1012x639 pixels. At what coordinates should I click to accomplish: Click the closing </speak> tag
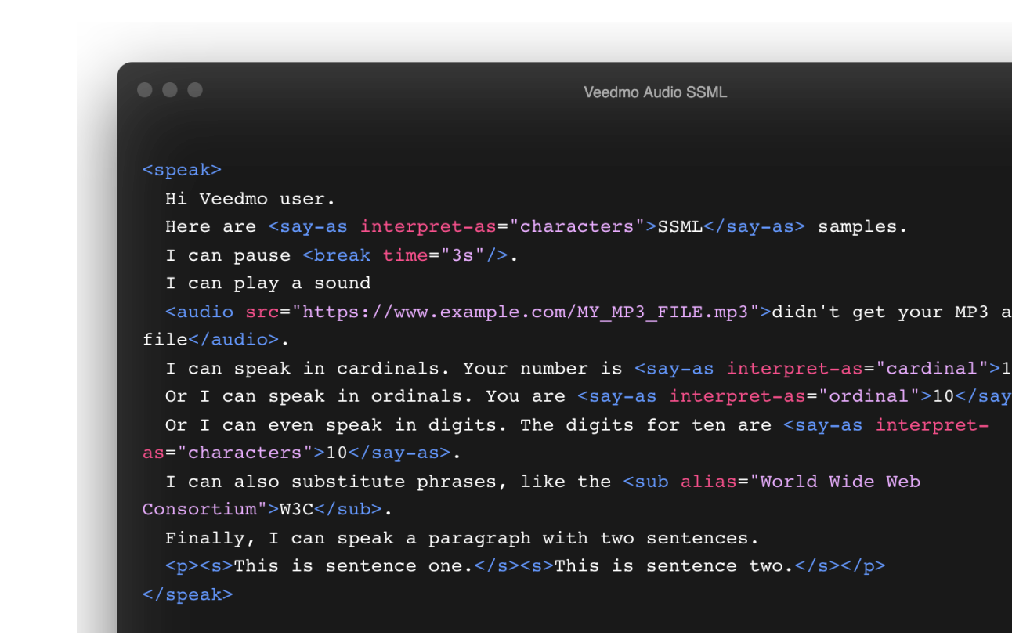188,595
